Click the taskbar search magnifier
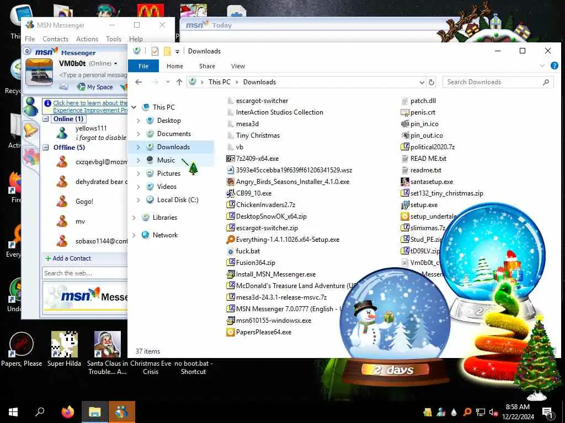The height and width of the screenshot is (423, 565). coord(40,412)
